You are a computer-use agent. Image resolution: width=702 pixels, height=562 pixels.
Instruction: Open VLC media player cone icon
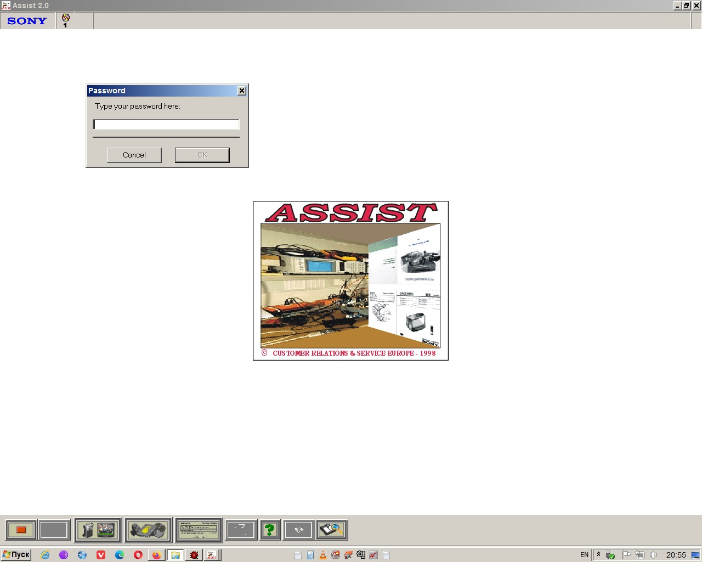(x=322, y=555)
